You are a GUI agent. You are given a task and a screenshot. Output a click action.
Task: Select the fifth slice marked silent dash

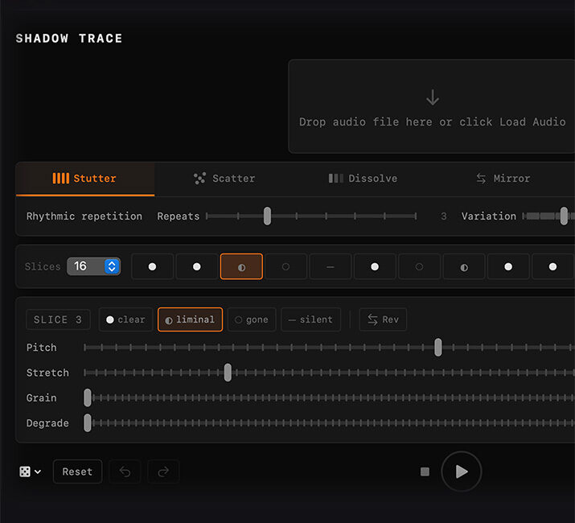pyautogui.click(x=330, y=266)
